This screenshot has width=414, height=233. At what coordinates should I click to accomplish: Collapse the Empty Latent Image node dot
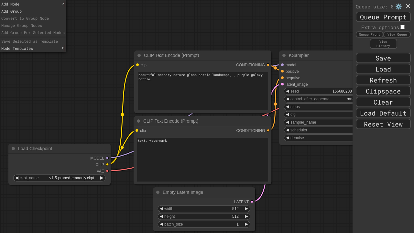click(x=158, y=192)
